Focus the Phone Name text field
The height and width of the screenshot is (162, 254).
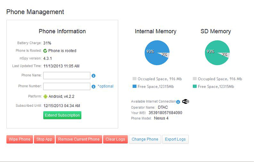click(67, 76)
